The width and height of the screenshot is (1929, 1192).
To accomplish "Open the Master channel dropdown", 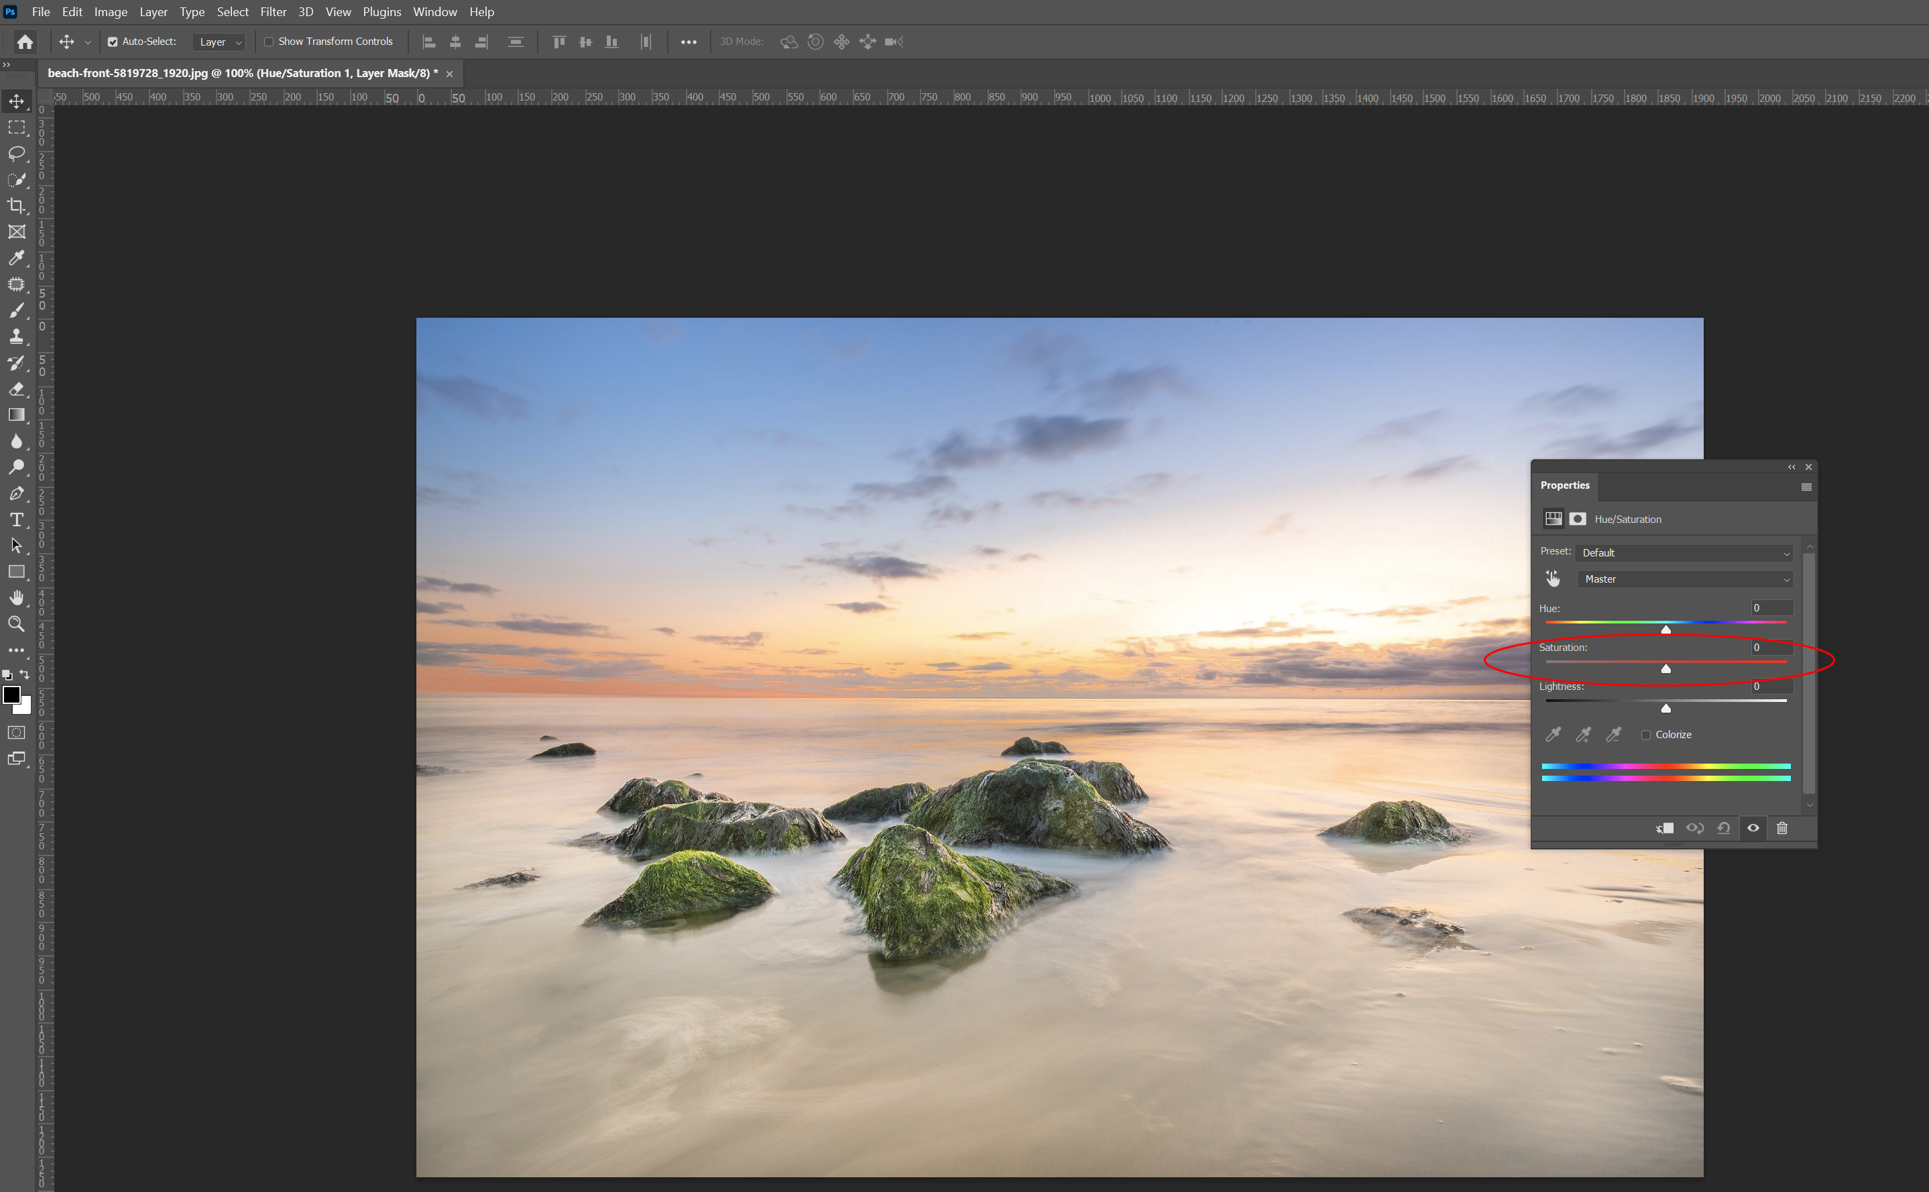I will [x=1684, y=579].
